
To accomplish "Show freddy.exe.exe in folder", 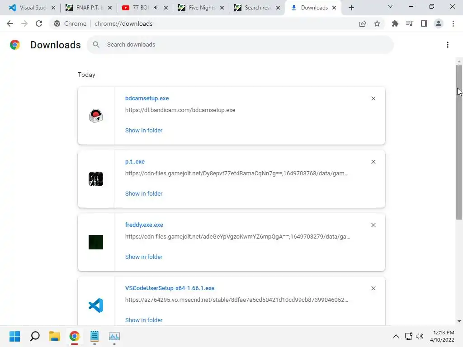I will (144, 257).
